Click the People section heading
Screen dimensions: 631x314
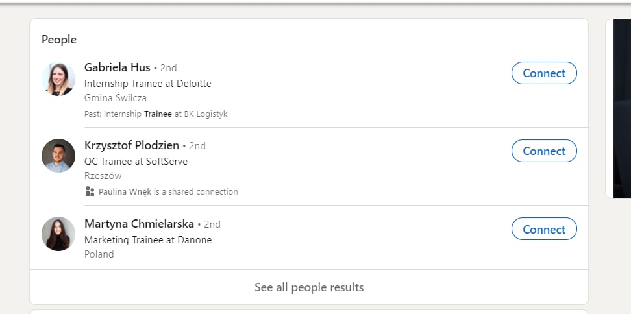point(59,40)
